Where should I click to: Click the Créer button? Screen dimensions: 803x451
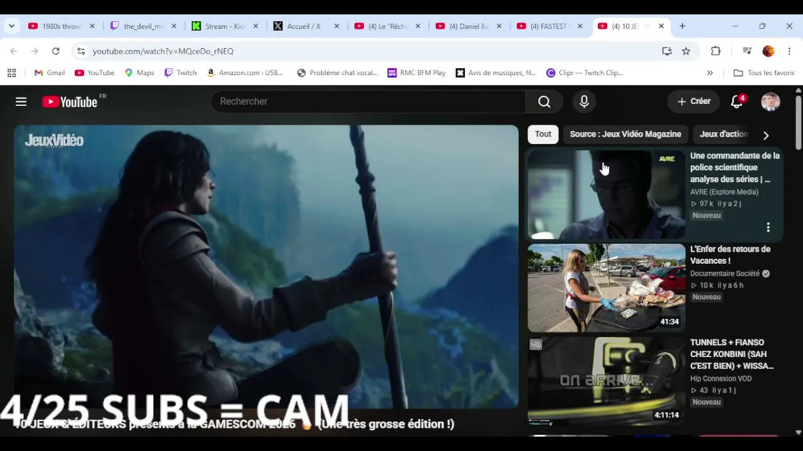coord(694,101)
